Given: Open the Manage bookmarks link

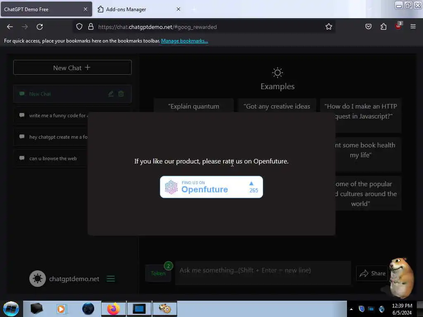Looking at the screenshot, I should [x=185, y=41].
